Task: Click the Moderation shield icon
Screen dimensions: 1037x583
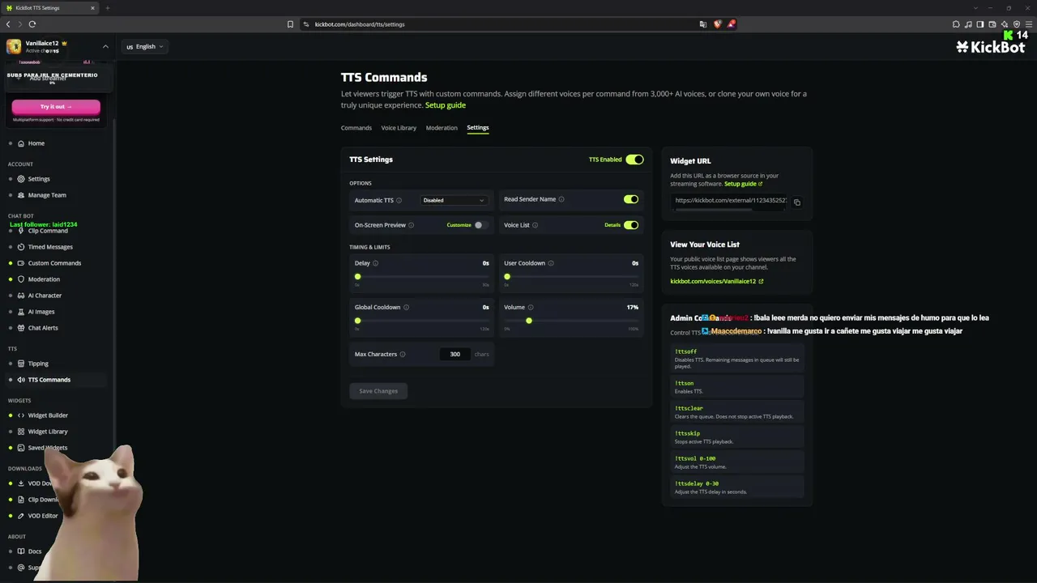Action: coord(21,279)
